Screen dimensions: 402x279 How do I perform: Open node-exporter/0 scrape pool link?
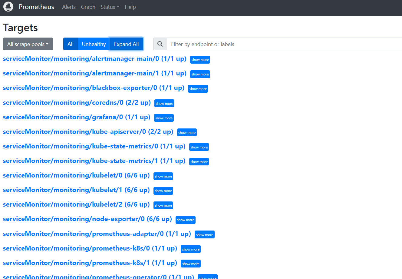[x=87, y=219]
